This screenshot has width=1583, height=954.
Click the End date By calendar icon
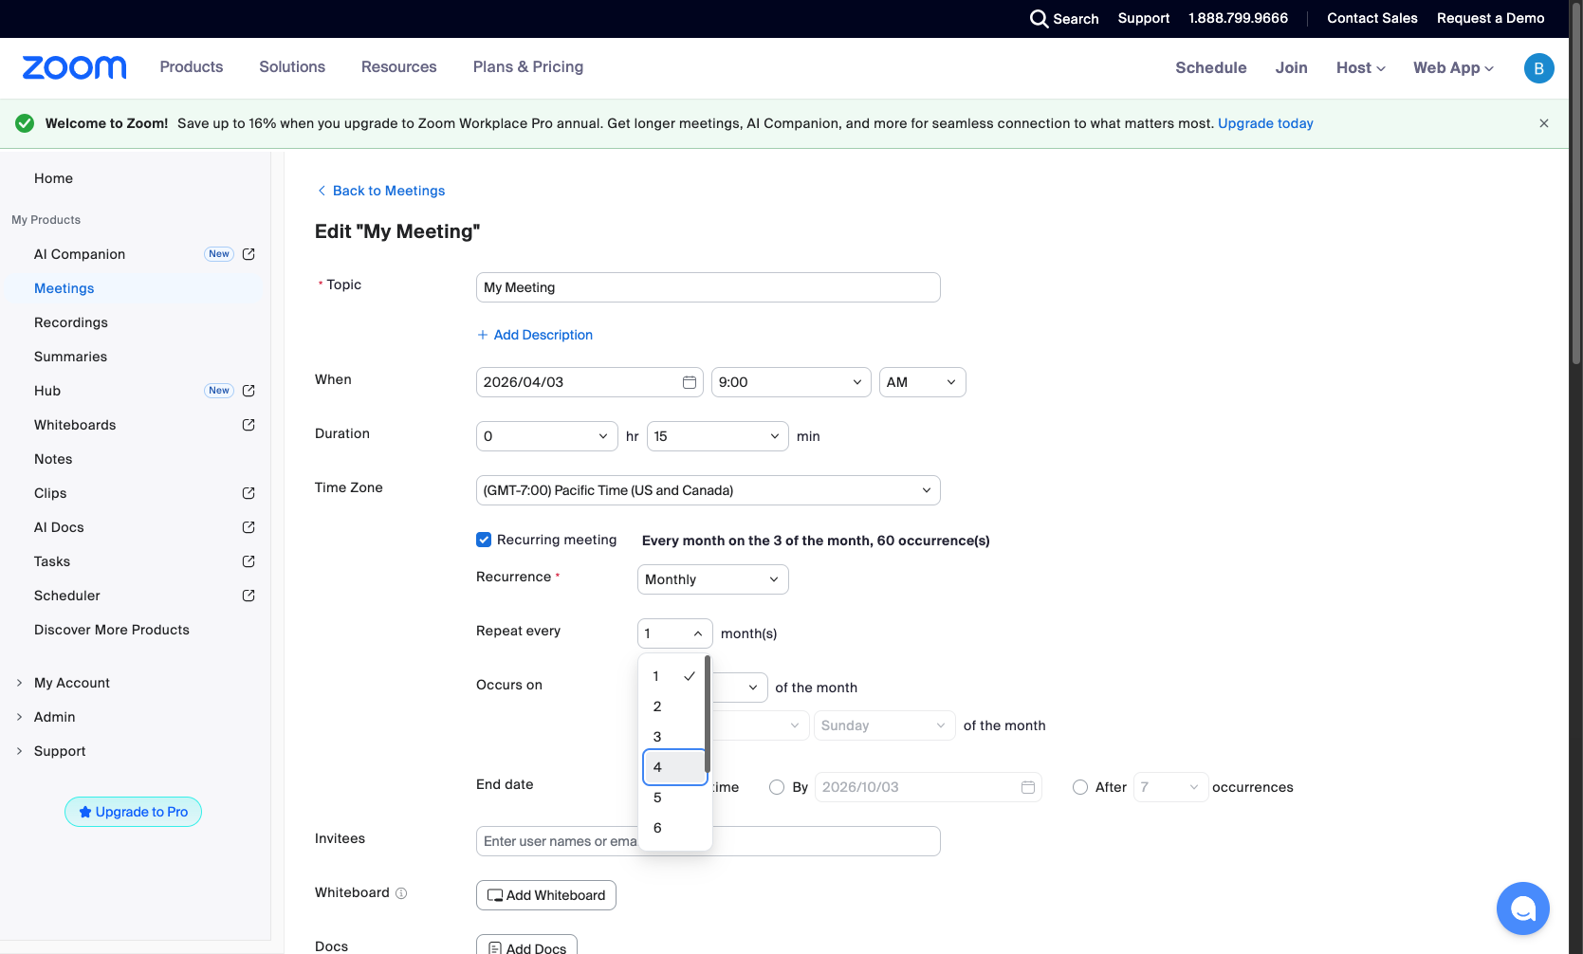tap(1028, 787)
